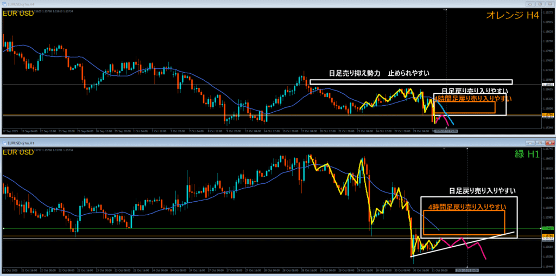Click the orange 1.15780 price tag on the H4 axis
Viewport: 556px width, 276px height.
(547, 115)
